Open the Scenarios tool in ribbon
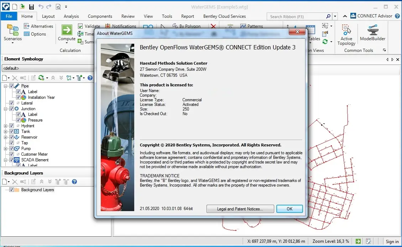The height and width of the screenshot is (247, 402). point(12,33)
